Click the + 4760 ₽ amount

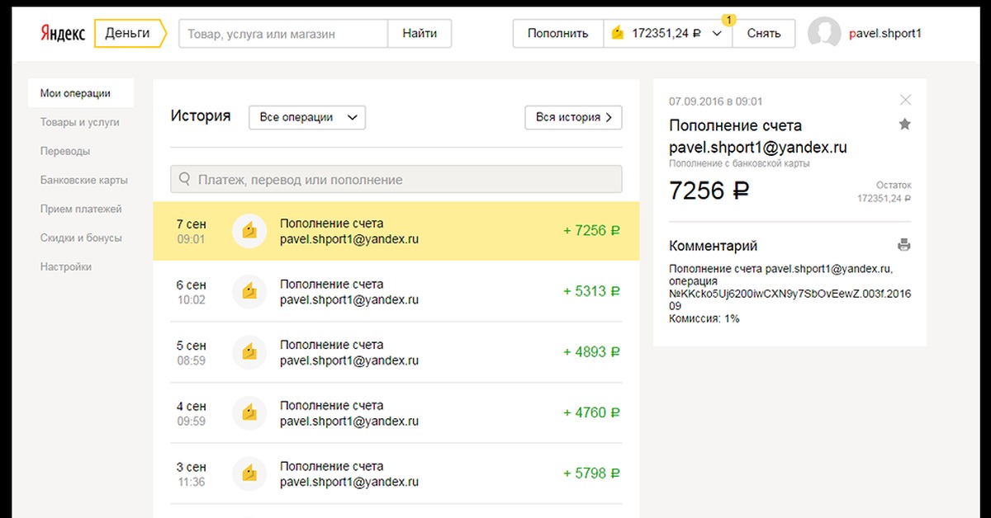(x=591, y=412)
